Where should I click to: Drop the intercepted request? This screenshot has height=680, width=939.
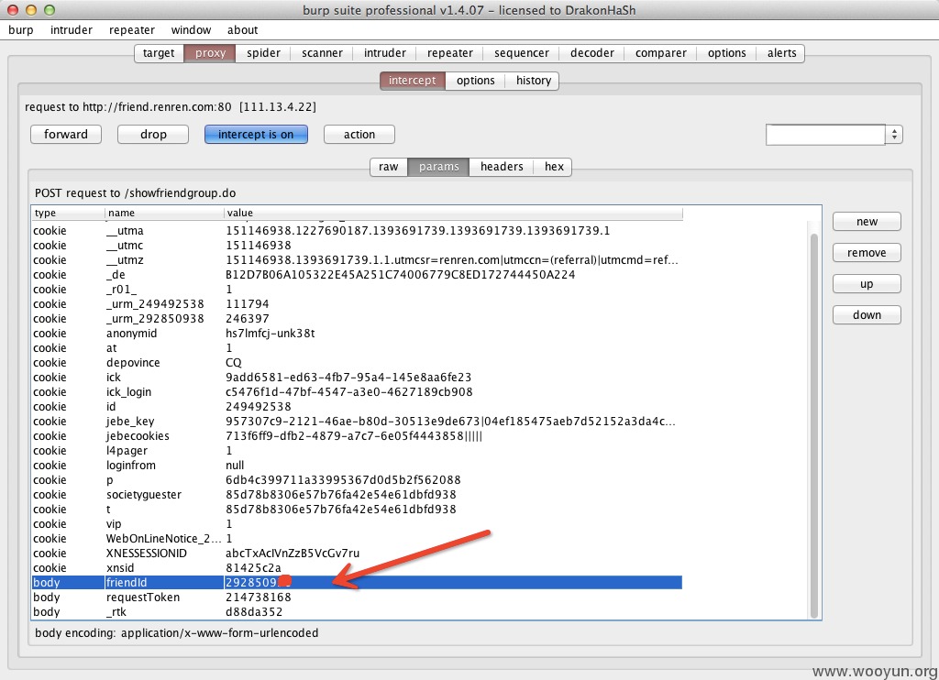click(x=153, y=135)
